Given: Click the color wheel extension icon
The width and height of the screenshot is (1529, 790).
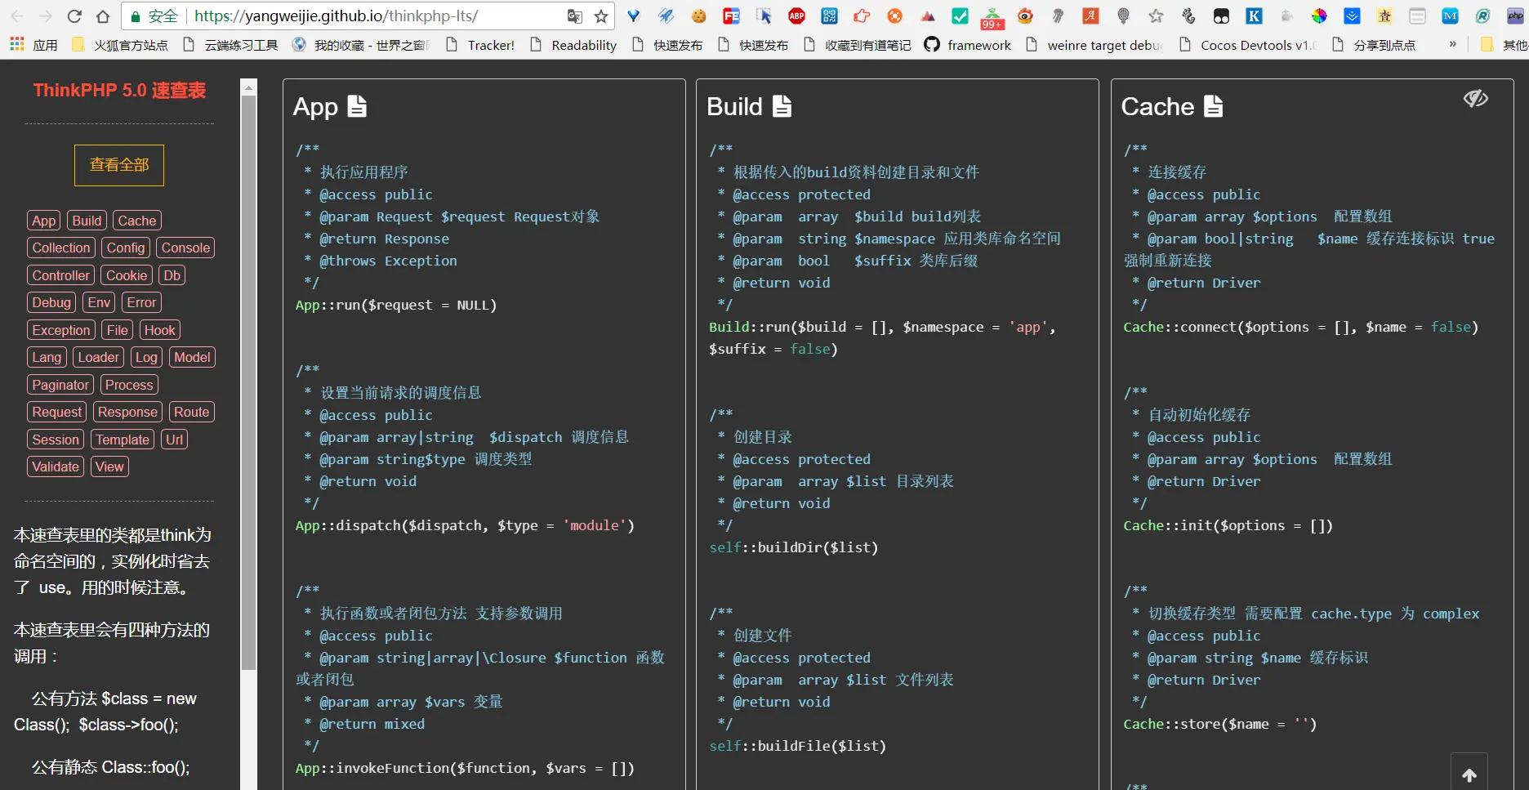Looking at the screenshot, I should 1319,16.
